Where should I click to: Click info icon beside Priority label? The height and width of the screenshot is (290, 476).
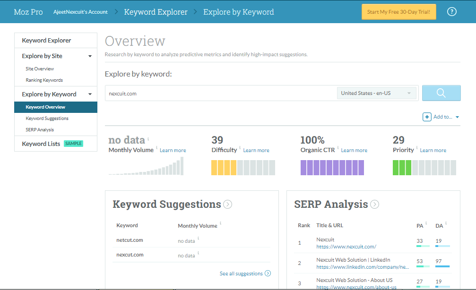[417, 147]
